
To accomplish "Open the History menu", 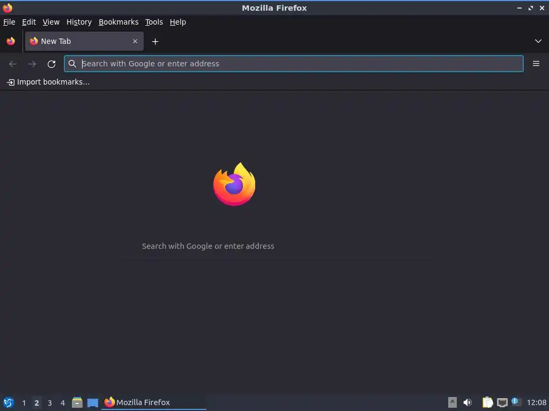I will [x=79, y=22].
